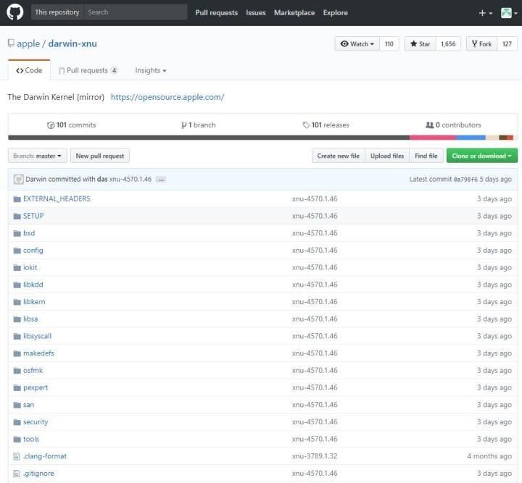Screen dimensions: 522x483
Task: Open the GitHub home logo
Action: pos(15,12)
